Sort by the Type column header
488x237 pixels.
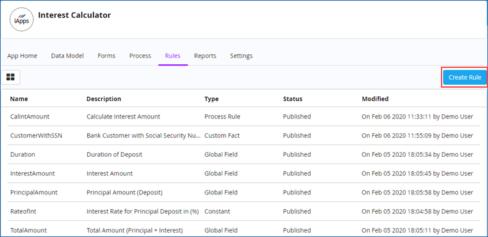(x=211, y=99)
